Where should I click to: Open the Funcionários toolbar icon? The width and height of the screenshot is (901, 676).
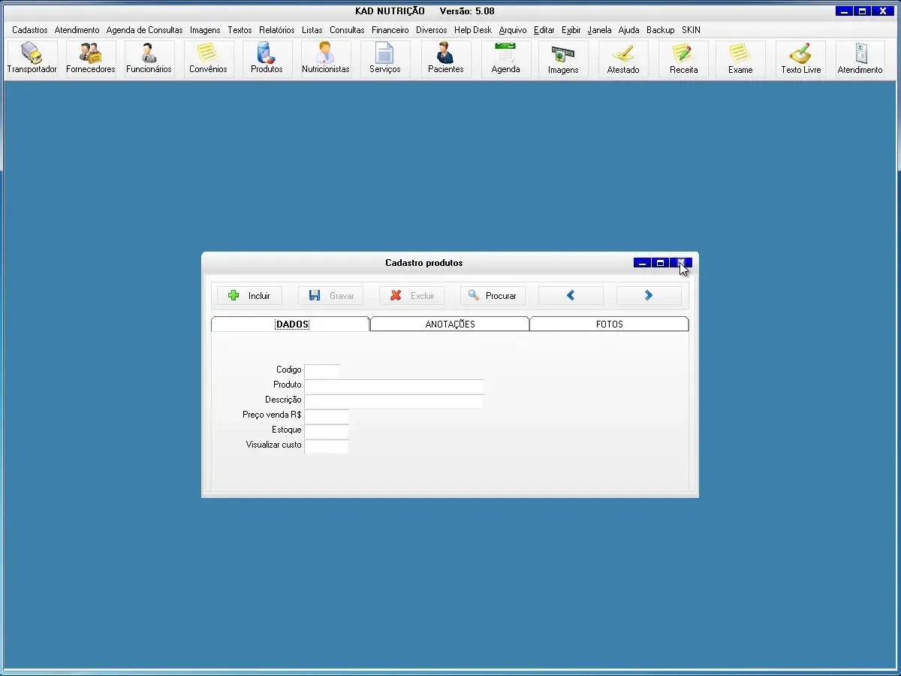click(x=149, y=59)
